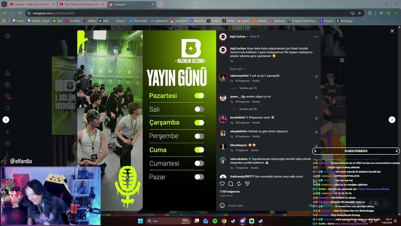The width and height of the screenshot is (401, 226).
Task: Select the Instagram browser tab
Action: 132,4
